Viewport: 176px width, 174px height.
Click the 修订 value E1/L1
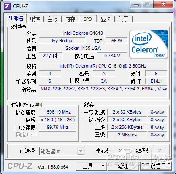(x=156, y=81)
